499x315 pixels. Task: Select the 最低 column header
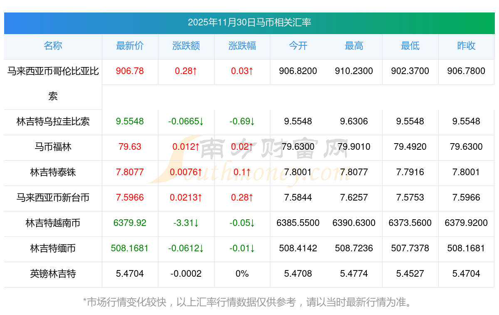(x=410, y=46)
